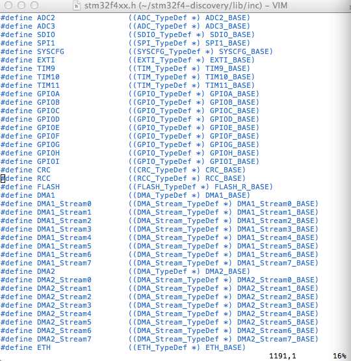The width and height of the screenshot is (351, 361).
Task: Click the window zoom button
Action: (34, 5)
